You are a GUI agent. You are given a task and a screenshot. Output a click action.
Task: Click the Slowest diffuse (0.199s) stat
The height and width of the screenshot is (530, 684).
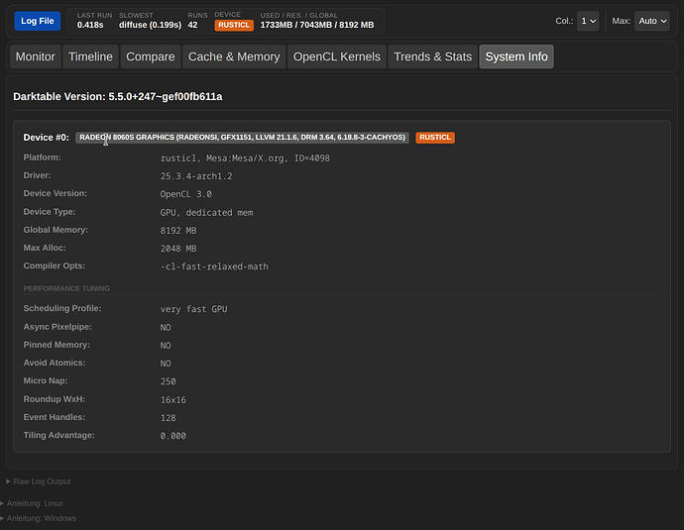point(149,25)
